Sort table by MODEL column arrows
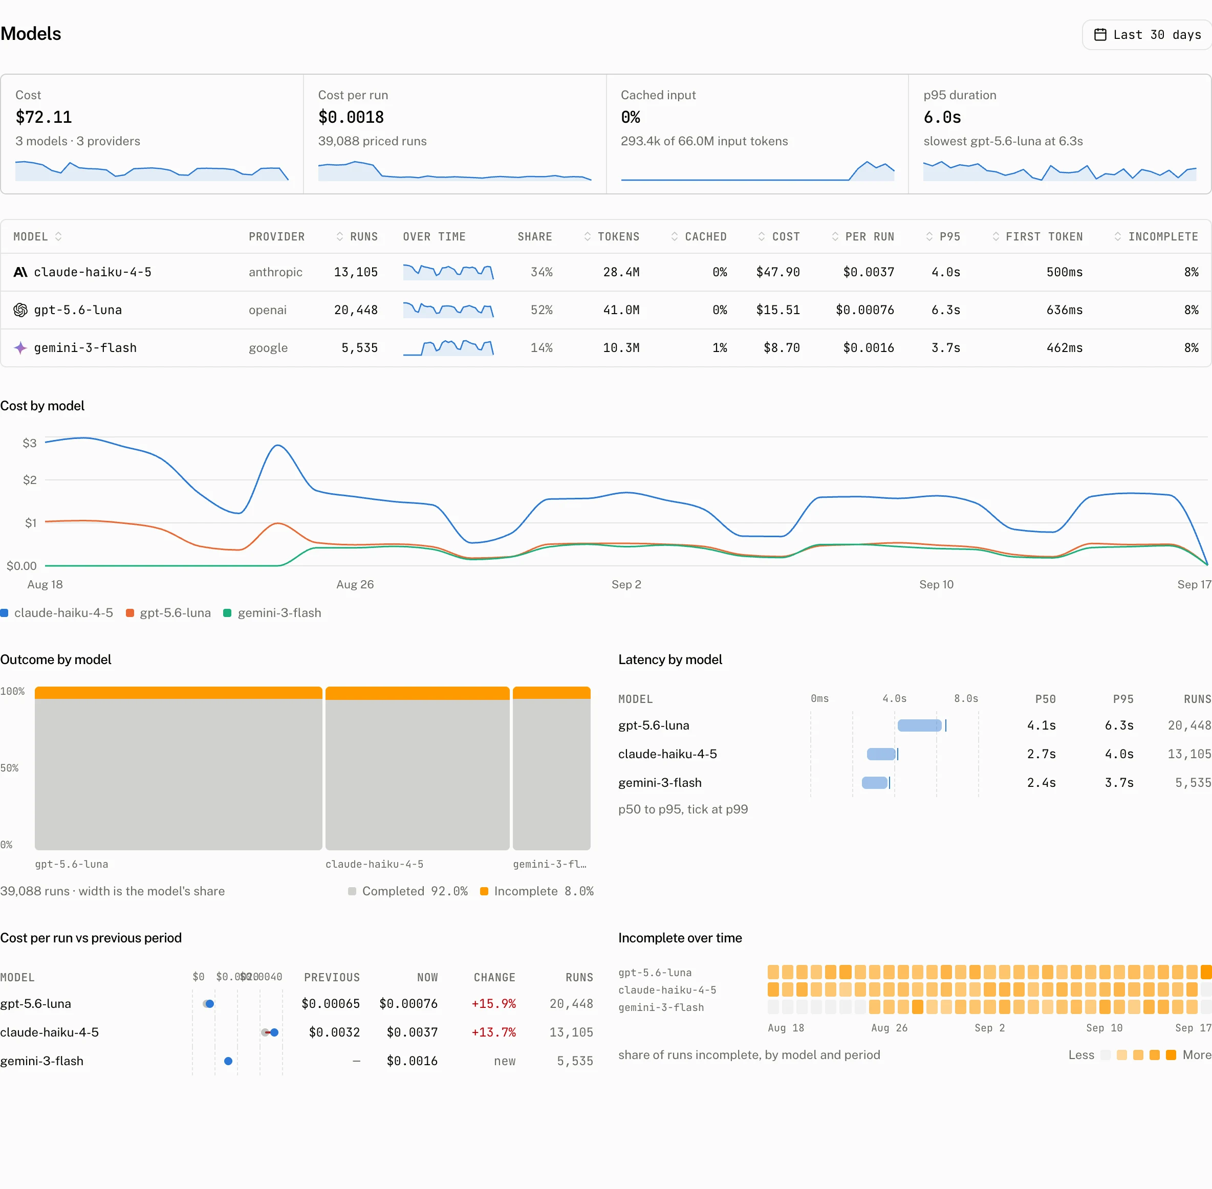1212x1189 pixels. click(58, 237)
